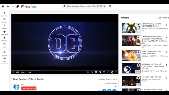Open the TOP UPCOMING ACTION MOVIES title
Viewport: 169px width, 95px height.
(151, 25)
